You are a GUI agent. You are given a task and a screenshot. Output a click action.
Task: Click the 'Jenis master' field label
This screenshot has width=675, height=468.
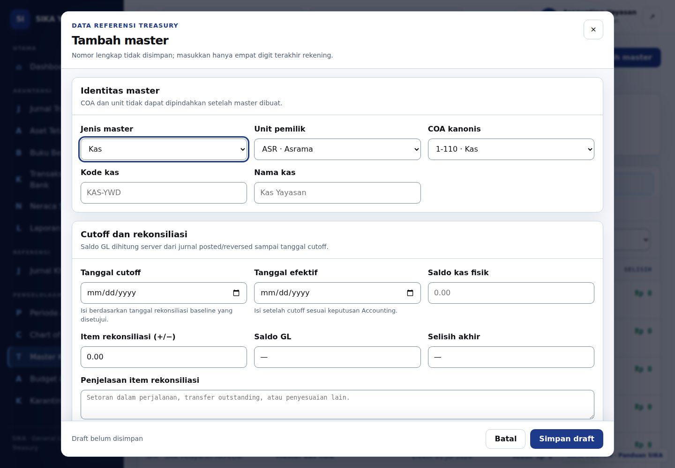pyautogui.click(x=107, y=129)
